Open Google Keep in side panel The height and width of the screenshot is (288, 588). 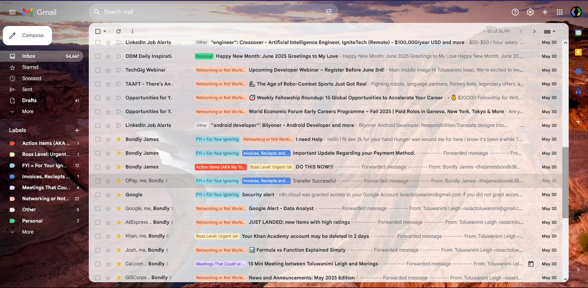click(578, 52)
